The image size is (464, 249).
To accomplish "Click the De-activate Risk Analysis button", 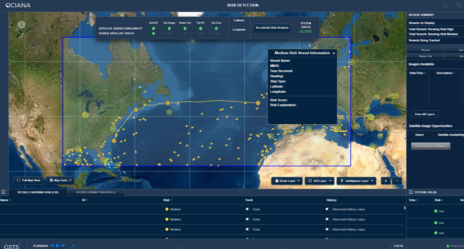I will [272, 27].
